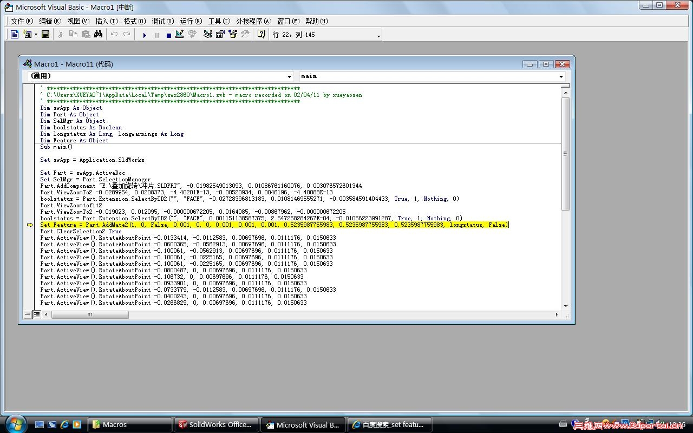Click the horizontal scroll right arrow
The width and height of the screenshot is (693, 433).
tap(556, 314)
